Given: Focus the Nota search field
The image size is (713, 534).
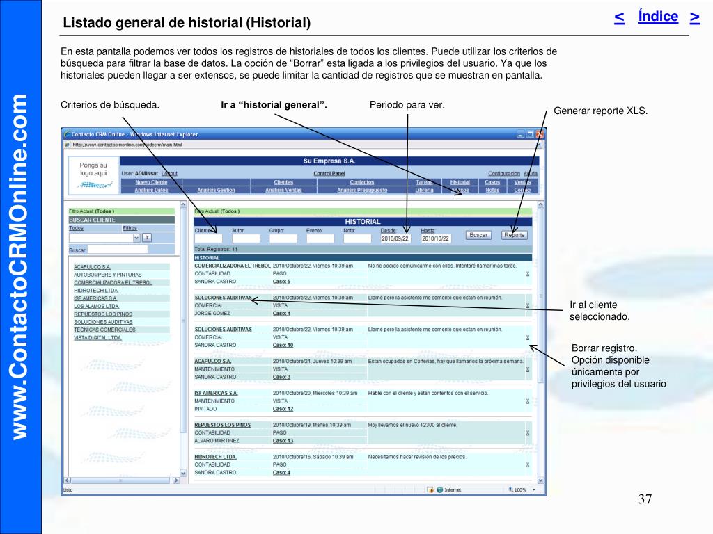Looking at the screenshot, I should click(357, 238).
